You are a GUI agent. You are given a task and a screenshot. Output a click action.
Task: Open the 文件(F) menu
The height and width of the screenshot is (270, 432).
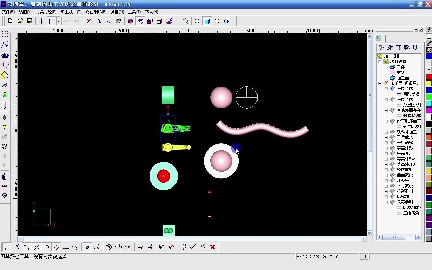point(8,12)
